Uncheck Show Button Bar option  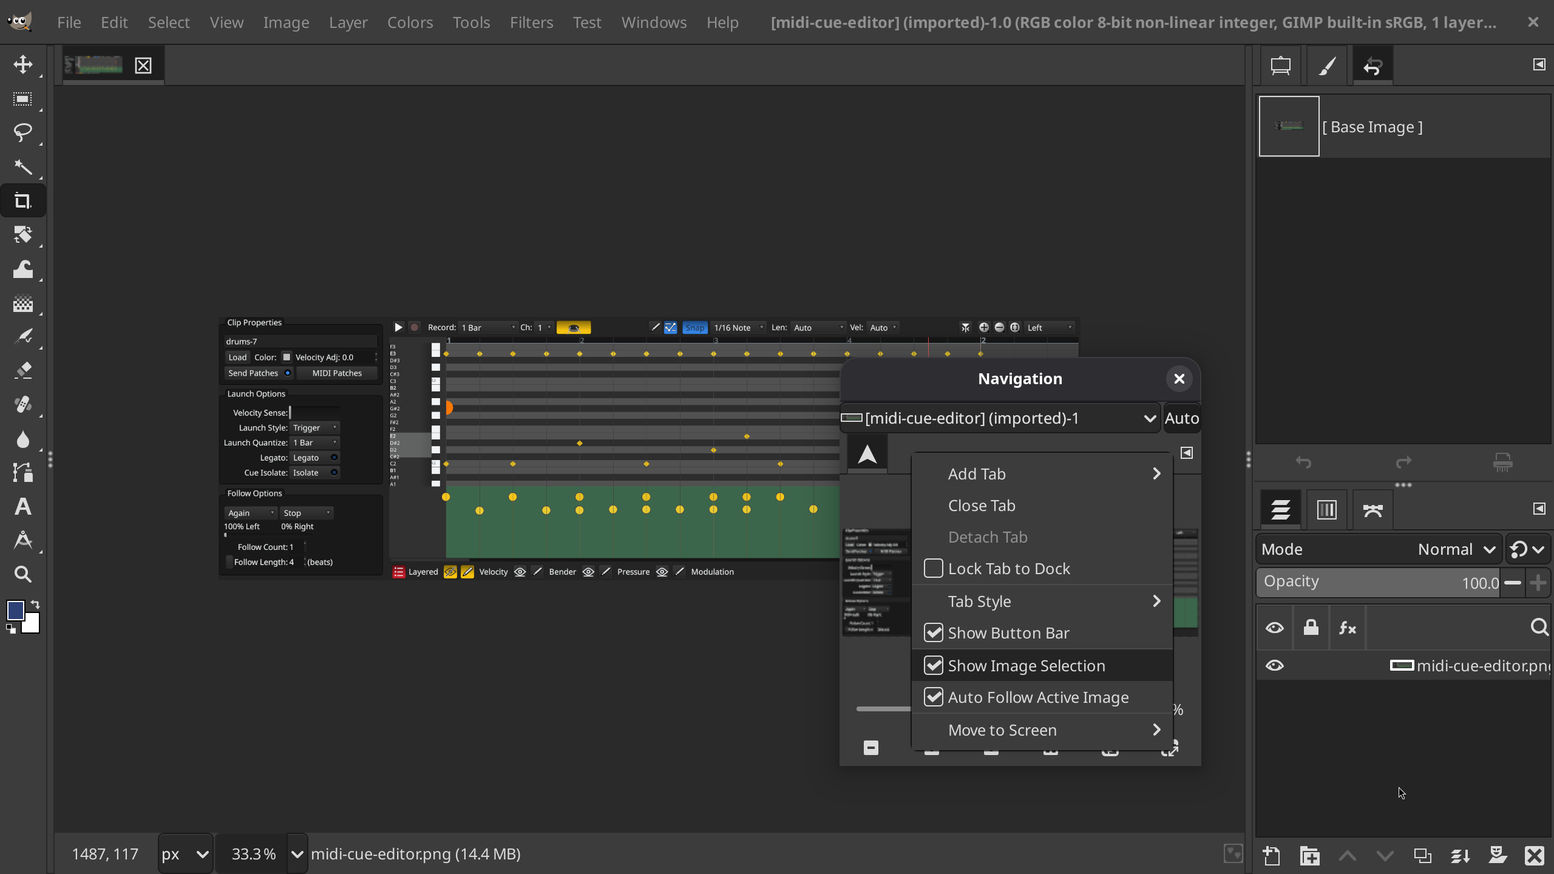coord(933,633)
